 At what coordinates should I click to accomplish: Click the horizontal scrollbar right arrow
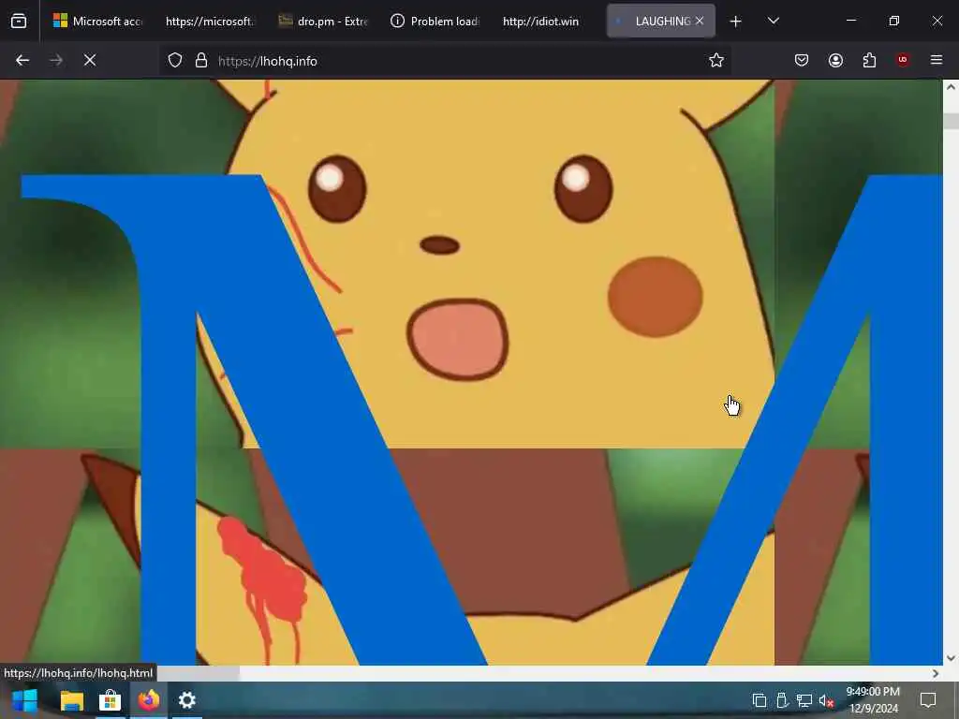[936, 673]
